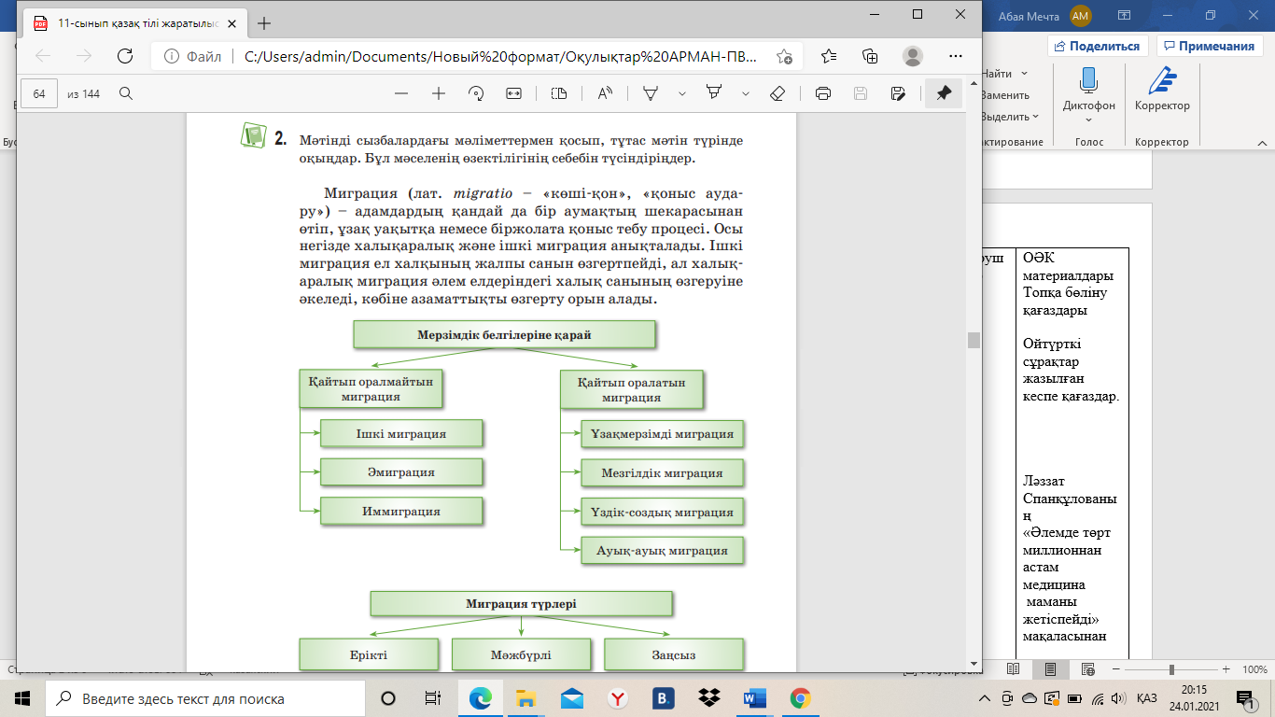This screenshot has width=1275, height=717.
Task: Print the PDF document
Action: point(823,93)
